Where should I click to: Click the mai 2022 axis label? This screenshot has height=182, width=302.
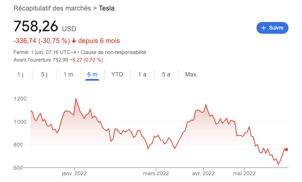tap(244, 173)
